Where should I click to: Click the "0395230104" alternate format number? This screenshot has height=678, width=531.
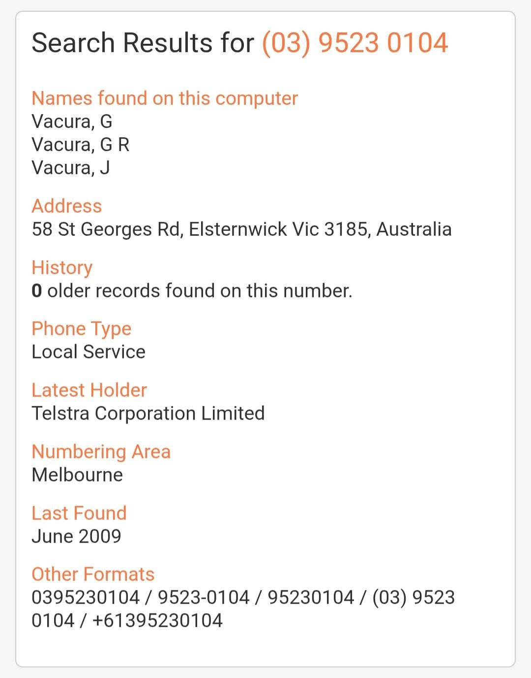click(86, 597)
